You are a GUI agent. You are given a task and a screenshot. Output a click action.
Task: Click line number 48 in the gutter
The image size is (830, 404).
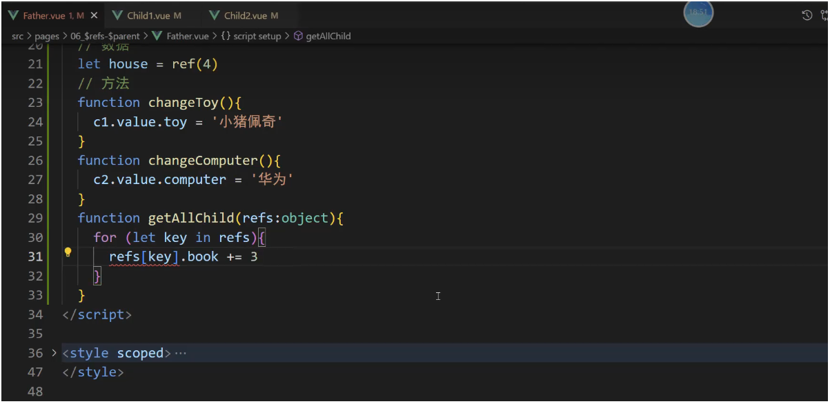[35, 392]
